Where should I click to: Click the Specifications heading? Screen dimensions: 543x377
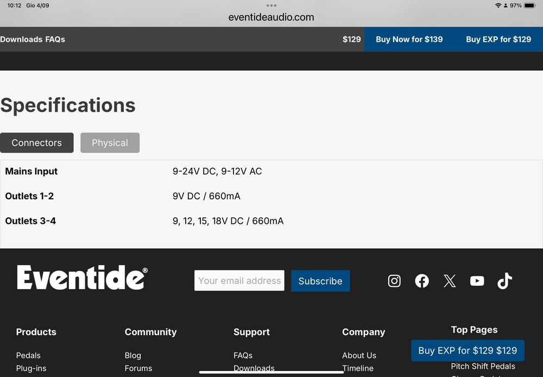68,105
